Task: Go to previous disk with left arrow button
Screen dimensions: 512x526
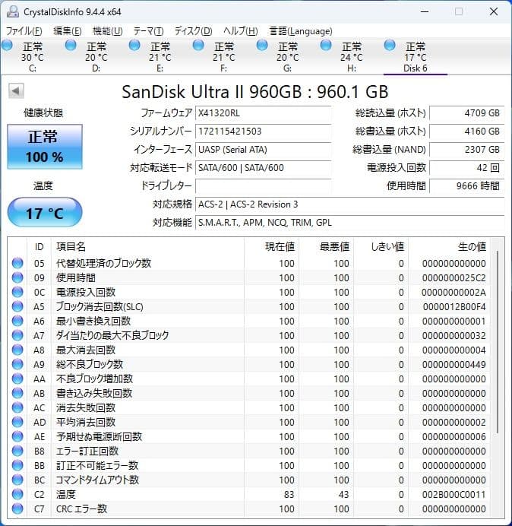Action: click(16, 90)
